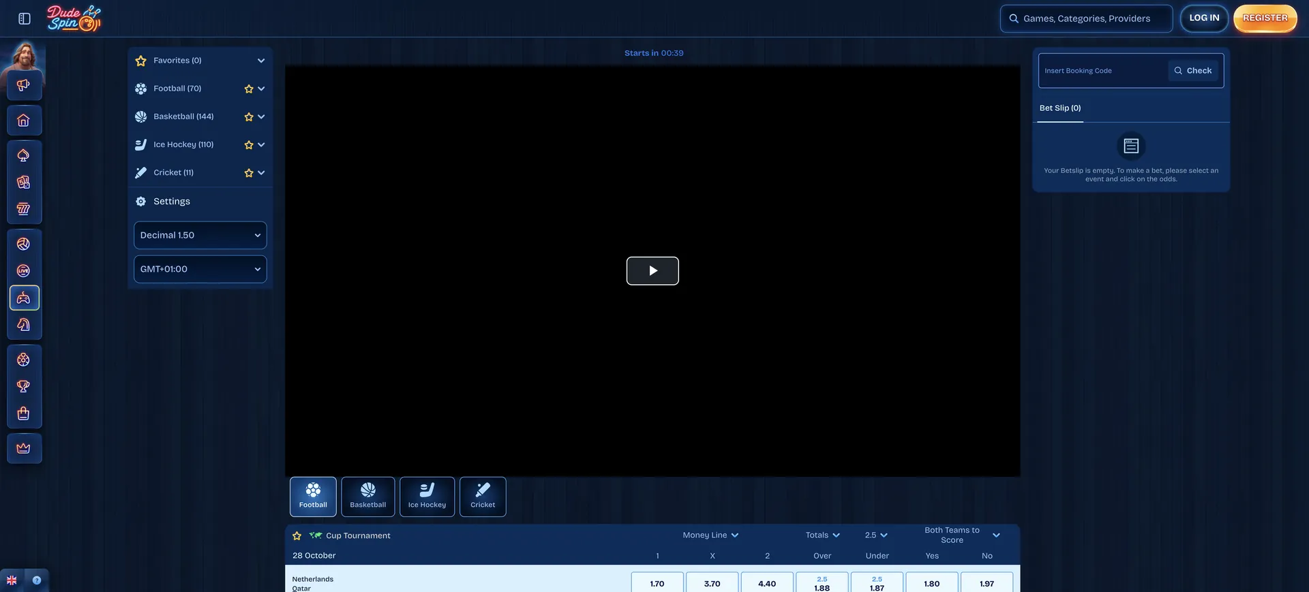Open the help question mark icon
Screen dimensions: 1309x592
point(37,580)
